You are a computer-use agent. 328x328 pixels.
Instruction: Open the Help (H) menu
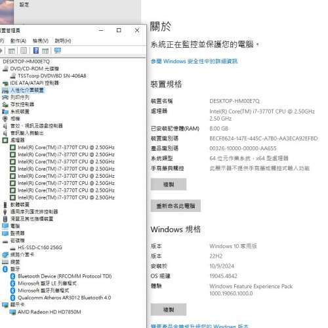[63, 41]
